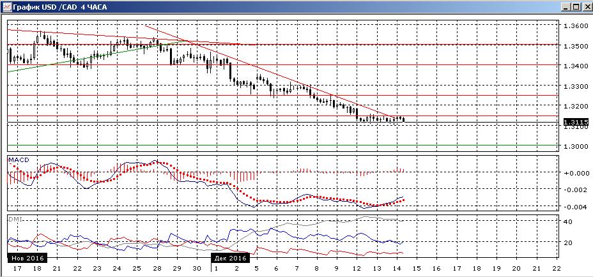
Task: Click the chart window icon in title bar
Action: [x=6, y=7]
